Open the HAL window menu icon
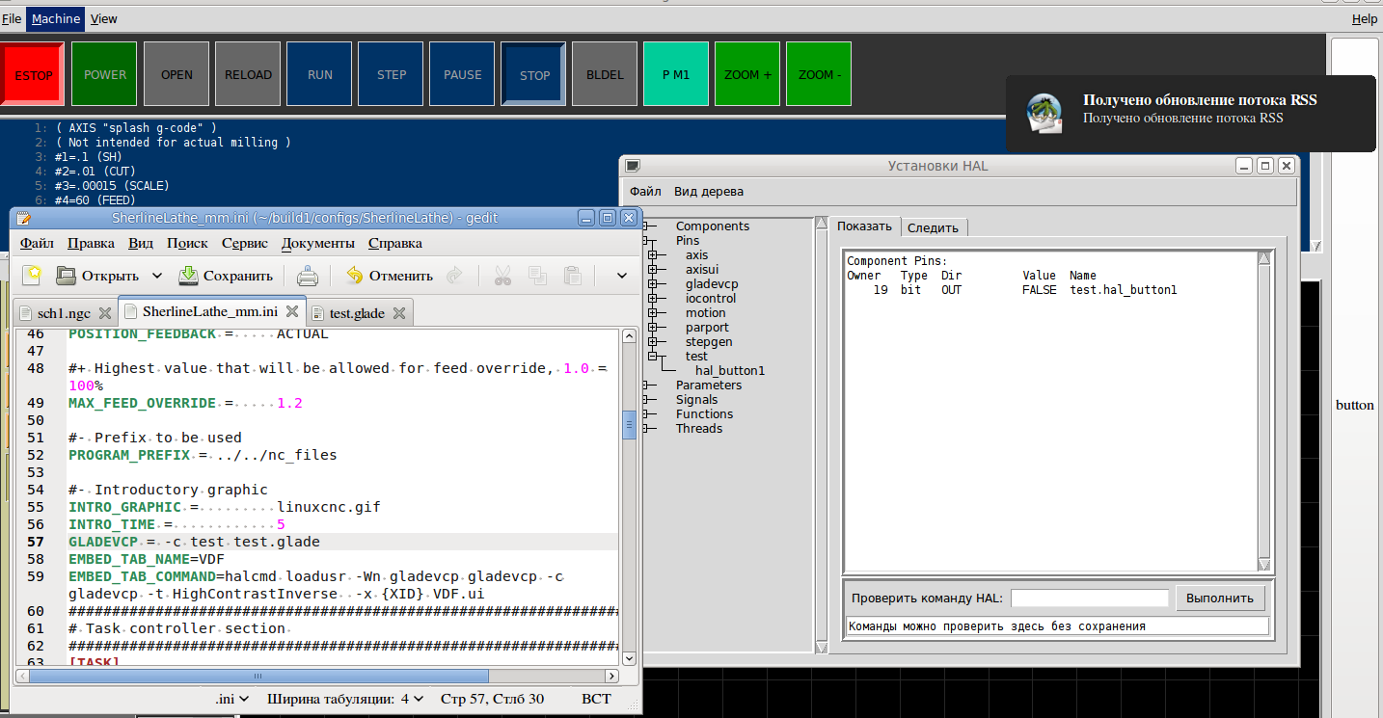Image resolution: width=1383 pixels, height=718 pixels. [633, 166]
